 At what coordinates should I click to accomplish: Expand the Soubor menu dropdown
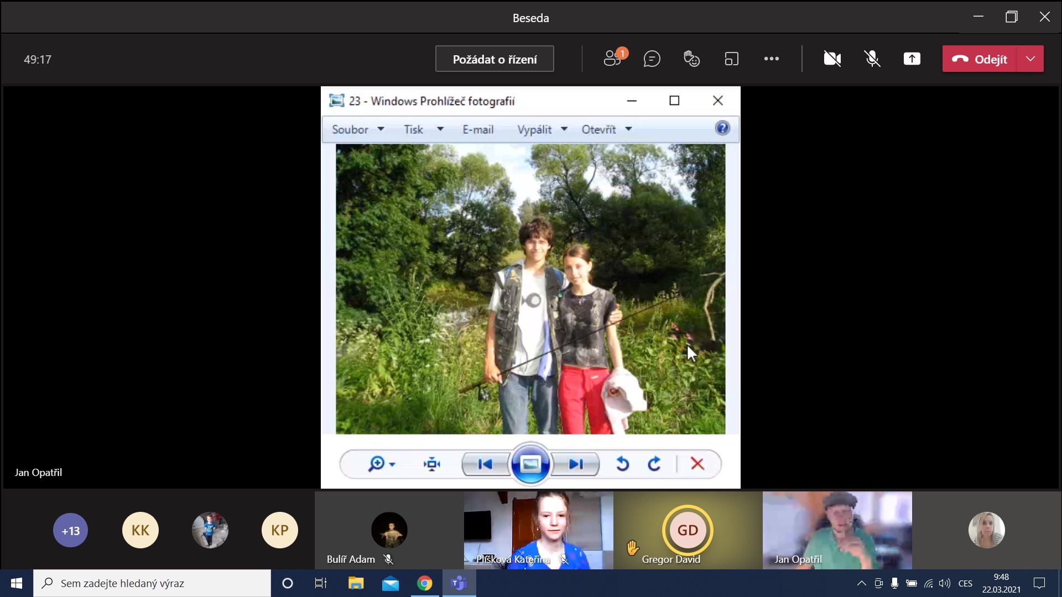click(357, 129)
